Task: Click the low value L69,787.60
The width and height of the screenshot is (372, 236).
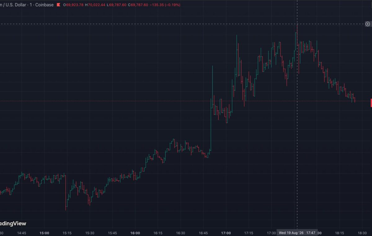Action: [x=116, y=5]
